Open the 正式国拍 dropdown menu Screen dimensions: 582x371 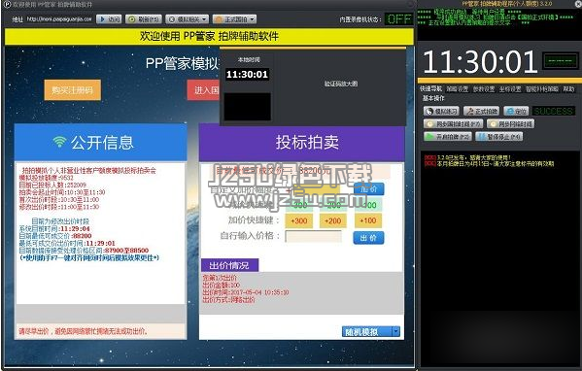234,19
